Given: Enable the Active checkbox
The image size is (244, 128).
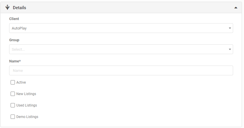Looking at the screenshot, I should pos(13,82).
